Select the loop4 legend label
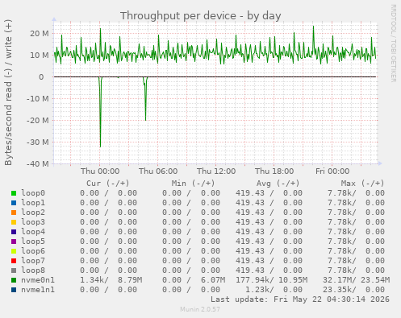This screenshot has height=318, width=401. (x=33, y=232)
